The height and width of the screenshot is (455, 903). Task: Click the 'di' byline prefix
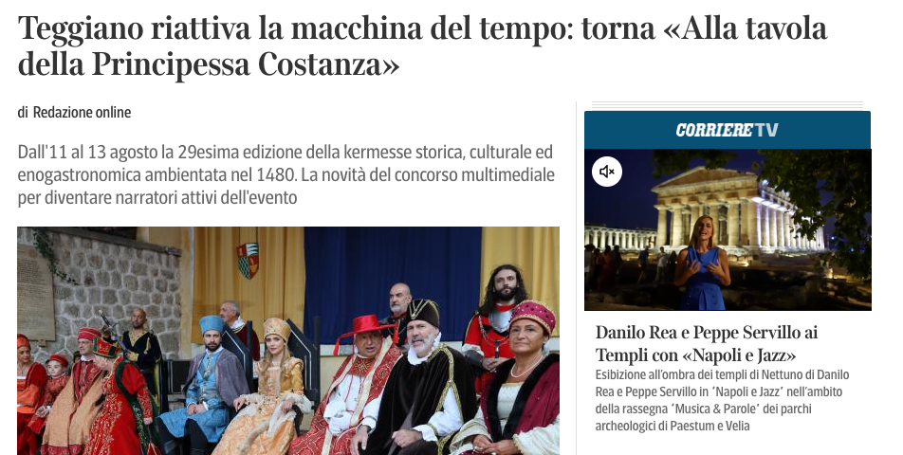click(23, 112)
